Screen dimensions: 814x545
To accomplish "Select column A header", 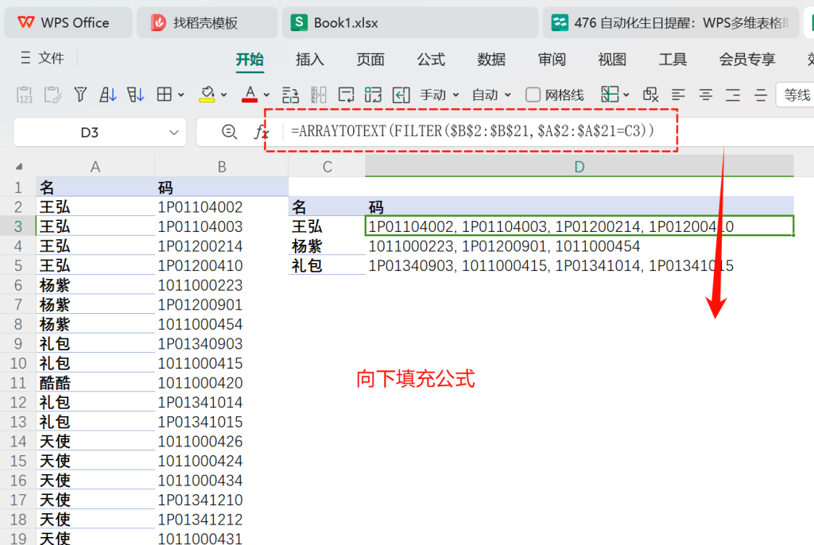I will [95, 167].
